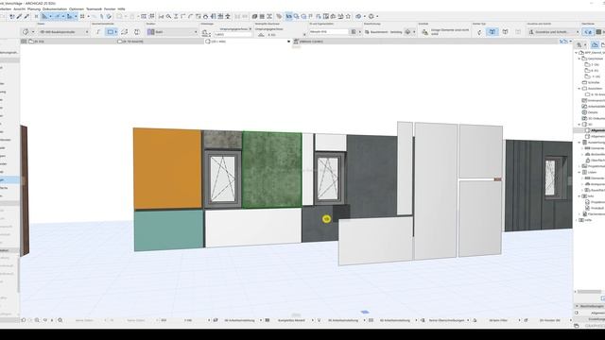This screenshot has width=605, height=340.
Task: Open the layer dropdown Baukörperstruktur
Action: pos(64,32)
